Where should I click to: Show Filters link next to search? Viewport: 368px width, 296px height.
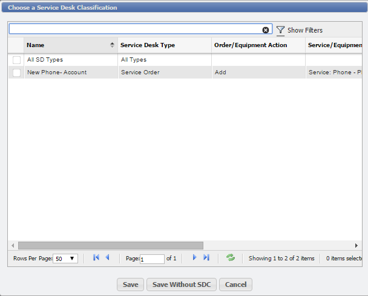point(304,30)
